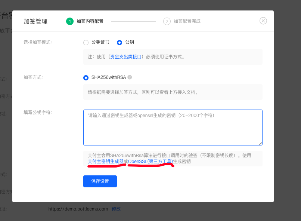This screenshot has width=301, height=221.
Task: Click the grey step 2 circle indicator
Action: click(x=167, y=21)
